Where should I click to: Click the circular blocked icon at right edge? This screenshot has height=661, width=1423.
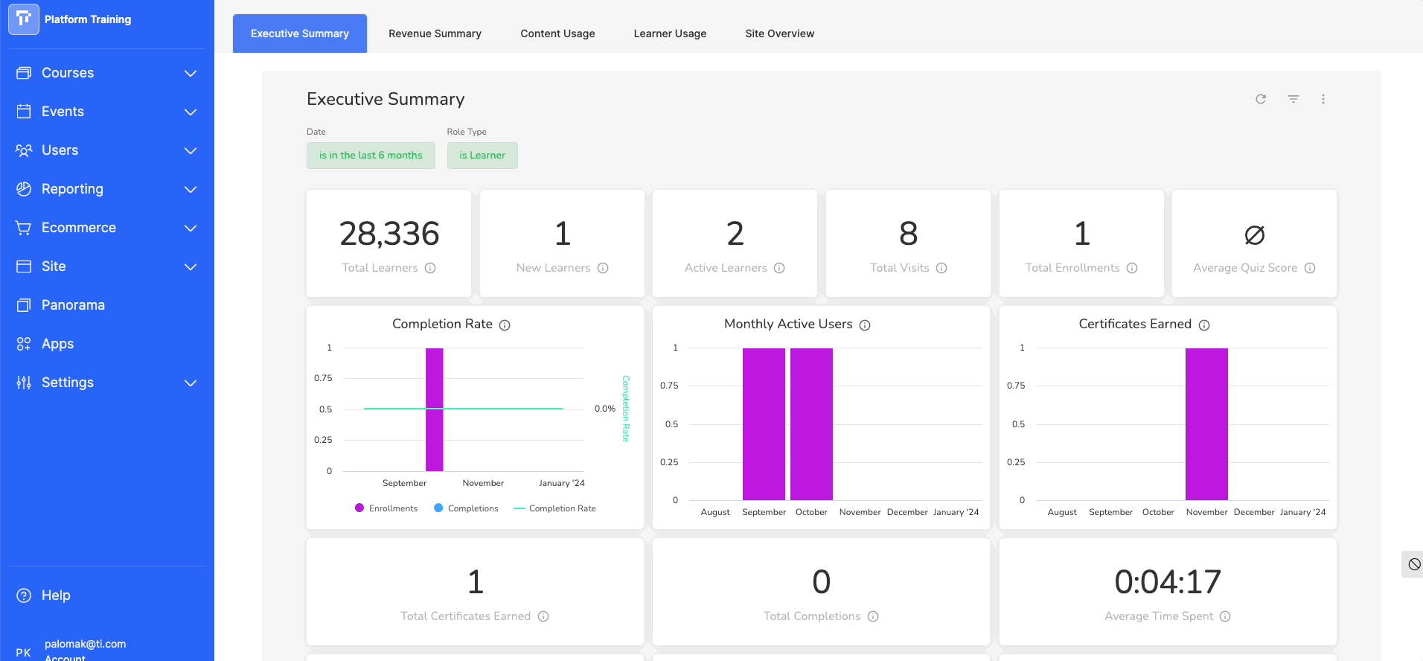pyautogui.click(x=1414, y=564)
